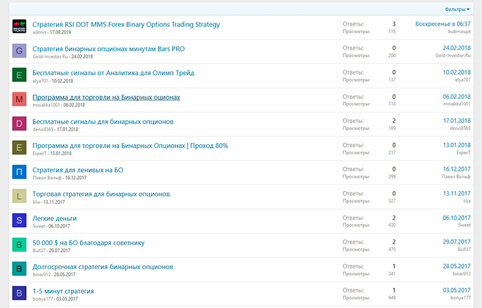Open thread 1-5 минут стратегия
Viewport: 482px width, 308px height.
point(63,291)
